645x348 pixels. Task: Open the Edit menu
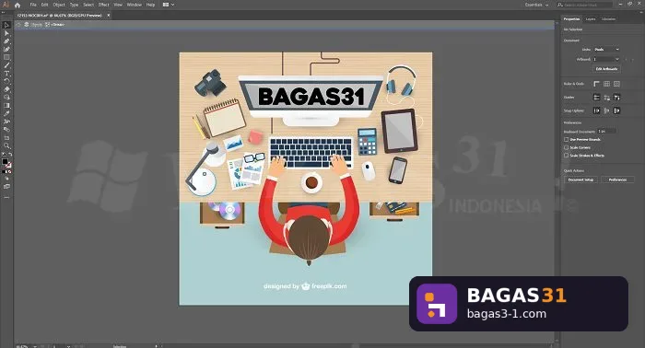coord(44,5)
